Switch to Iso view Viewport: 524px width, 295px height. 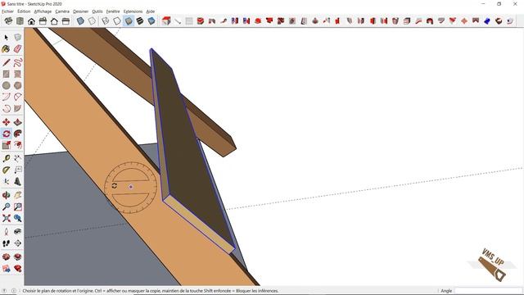pos(8,21)
